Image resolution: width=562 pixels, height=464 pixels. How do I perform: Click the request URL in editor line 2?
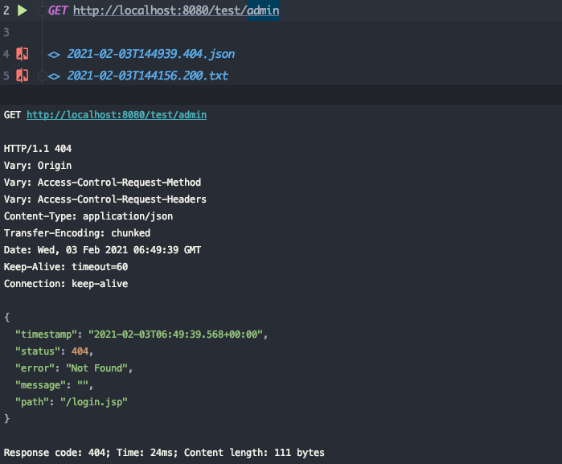pyautogui.click(x=176, y=10)
